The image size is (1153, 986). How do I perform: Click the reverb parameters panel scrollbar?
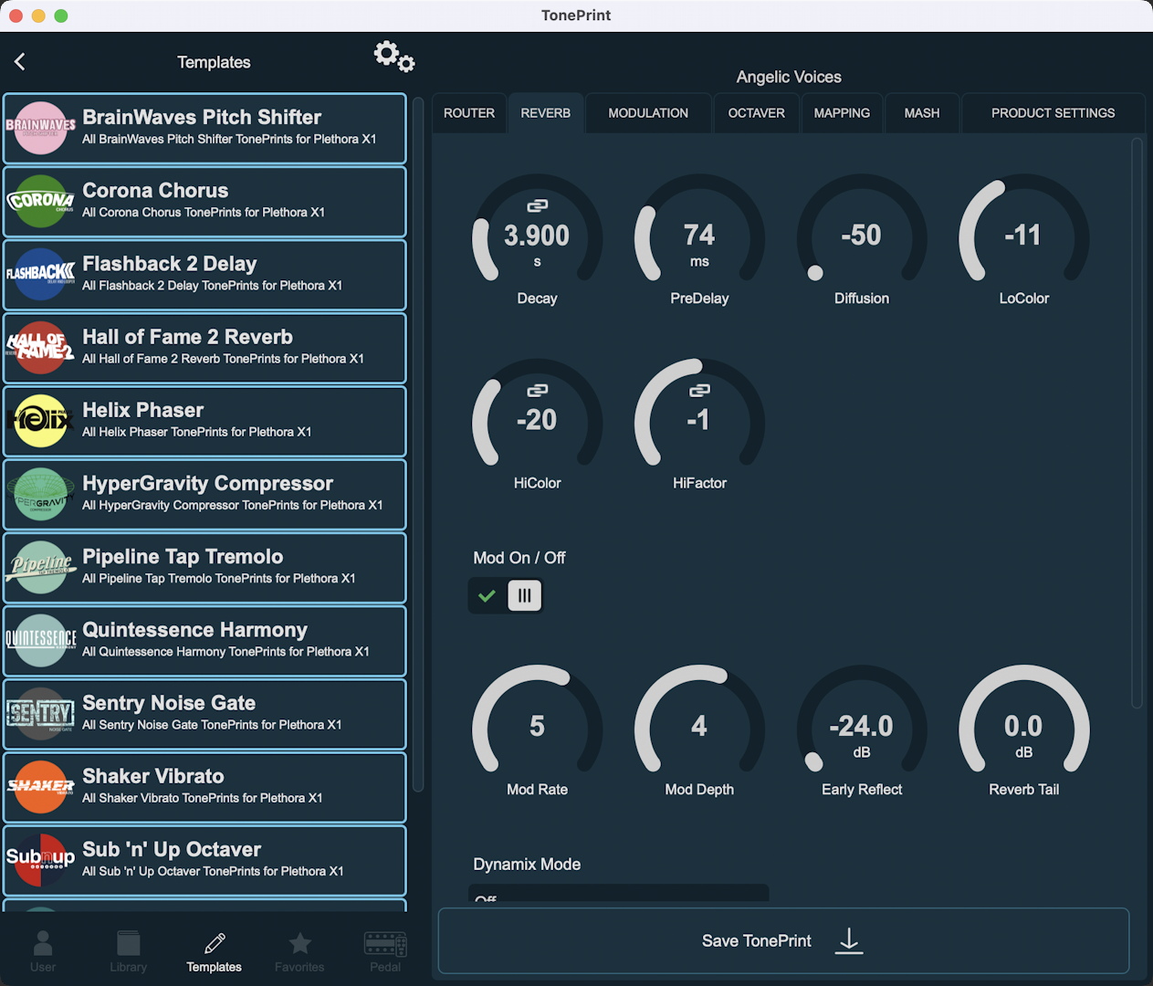(1137, 423)
